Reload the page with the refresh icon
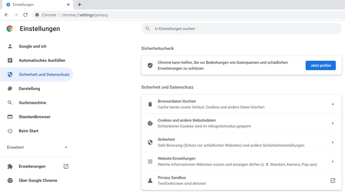The image size is (345, 195). 25,15
